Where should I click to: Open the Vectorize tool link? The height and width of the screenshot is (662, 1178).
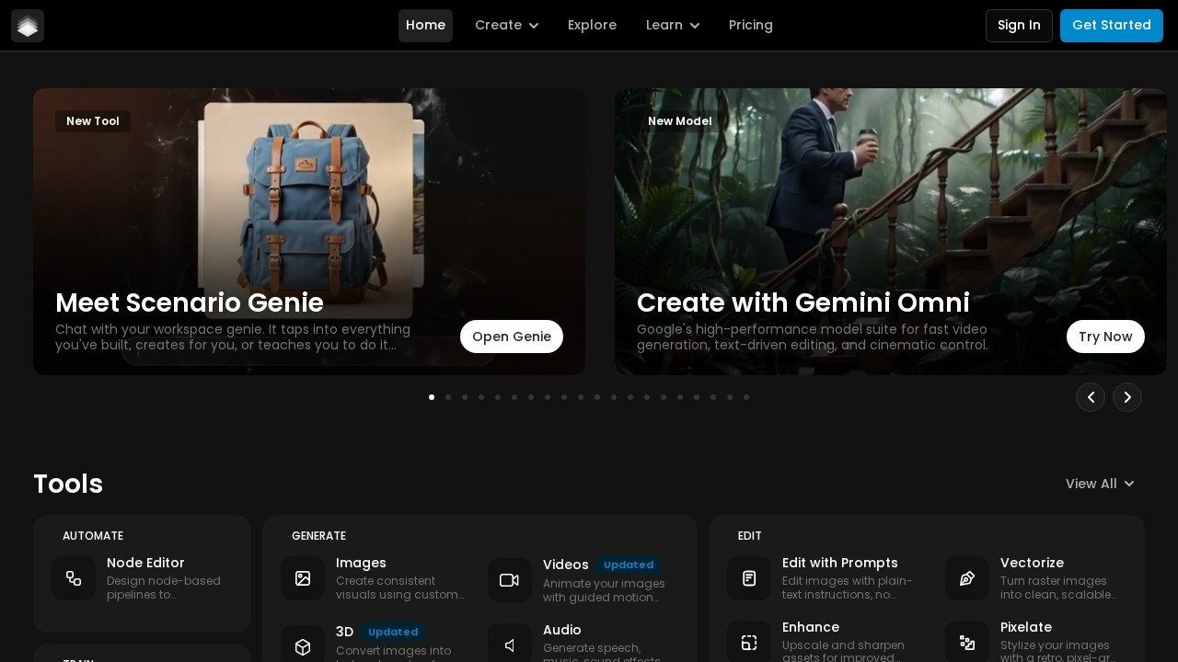tap(1032, 563)
